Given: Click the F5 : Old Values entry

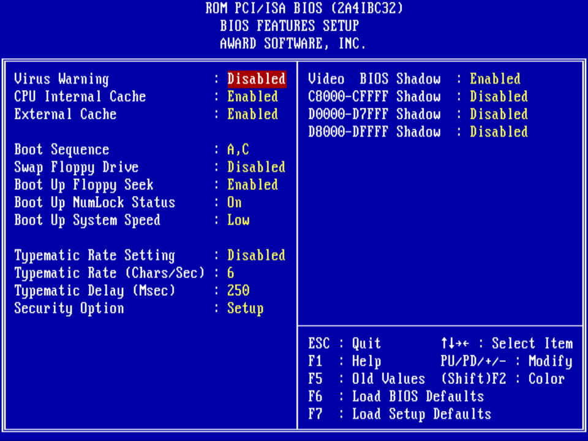Looking at the screenshot, I should tap(367, 379).
